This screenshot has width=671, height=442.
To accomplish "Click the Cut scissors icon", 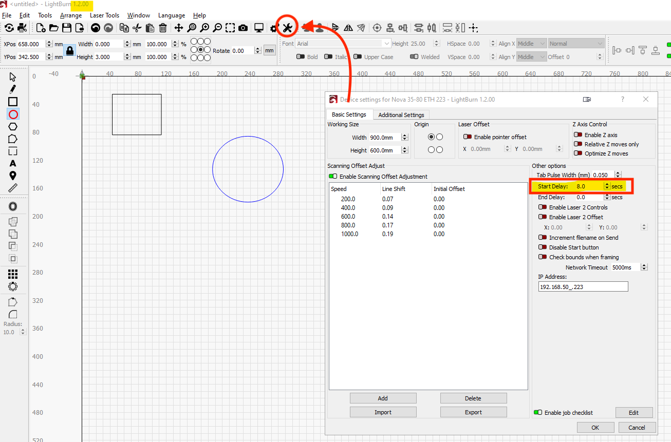I will click(137, 28).
